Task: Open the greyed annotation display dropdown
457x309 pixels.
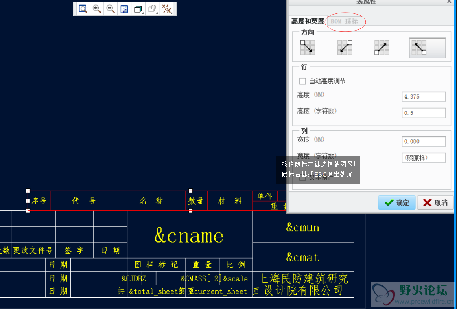Action: 153,9
